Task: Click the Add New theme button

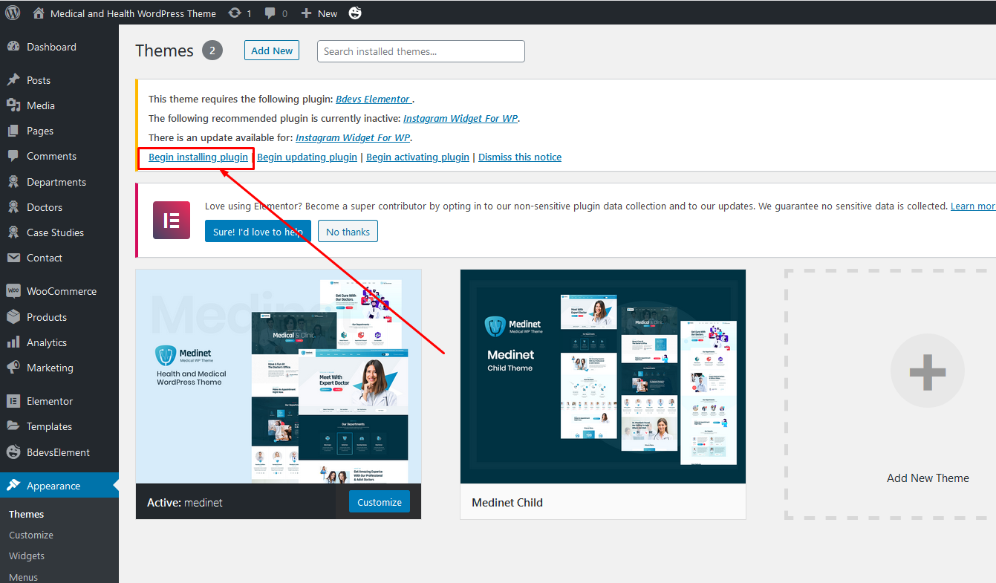Action: (272, 51)
